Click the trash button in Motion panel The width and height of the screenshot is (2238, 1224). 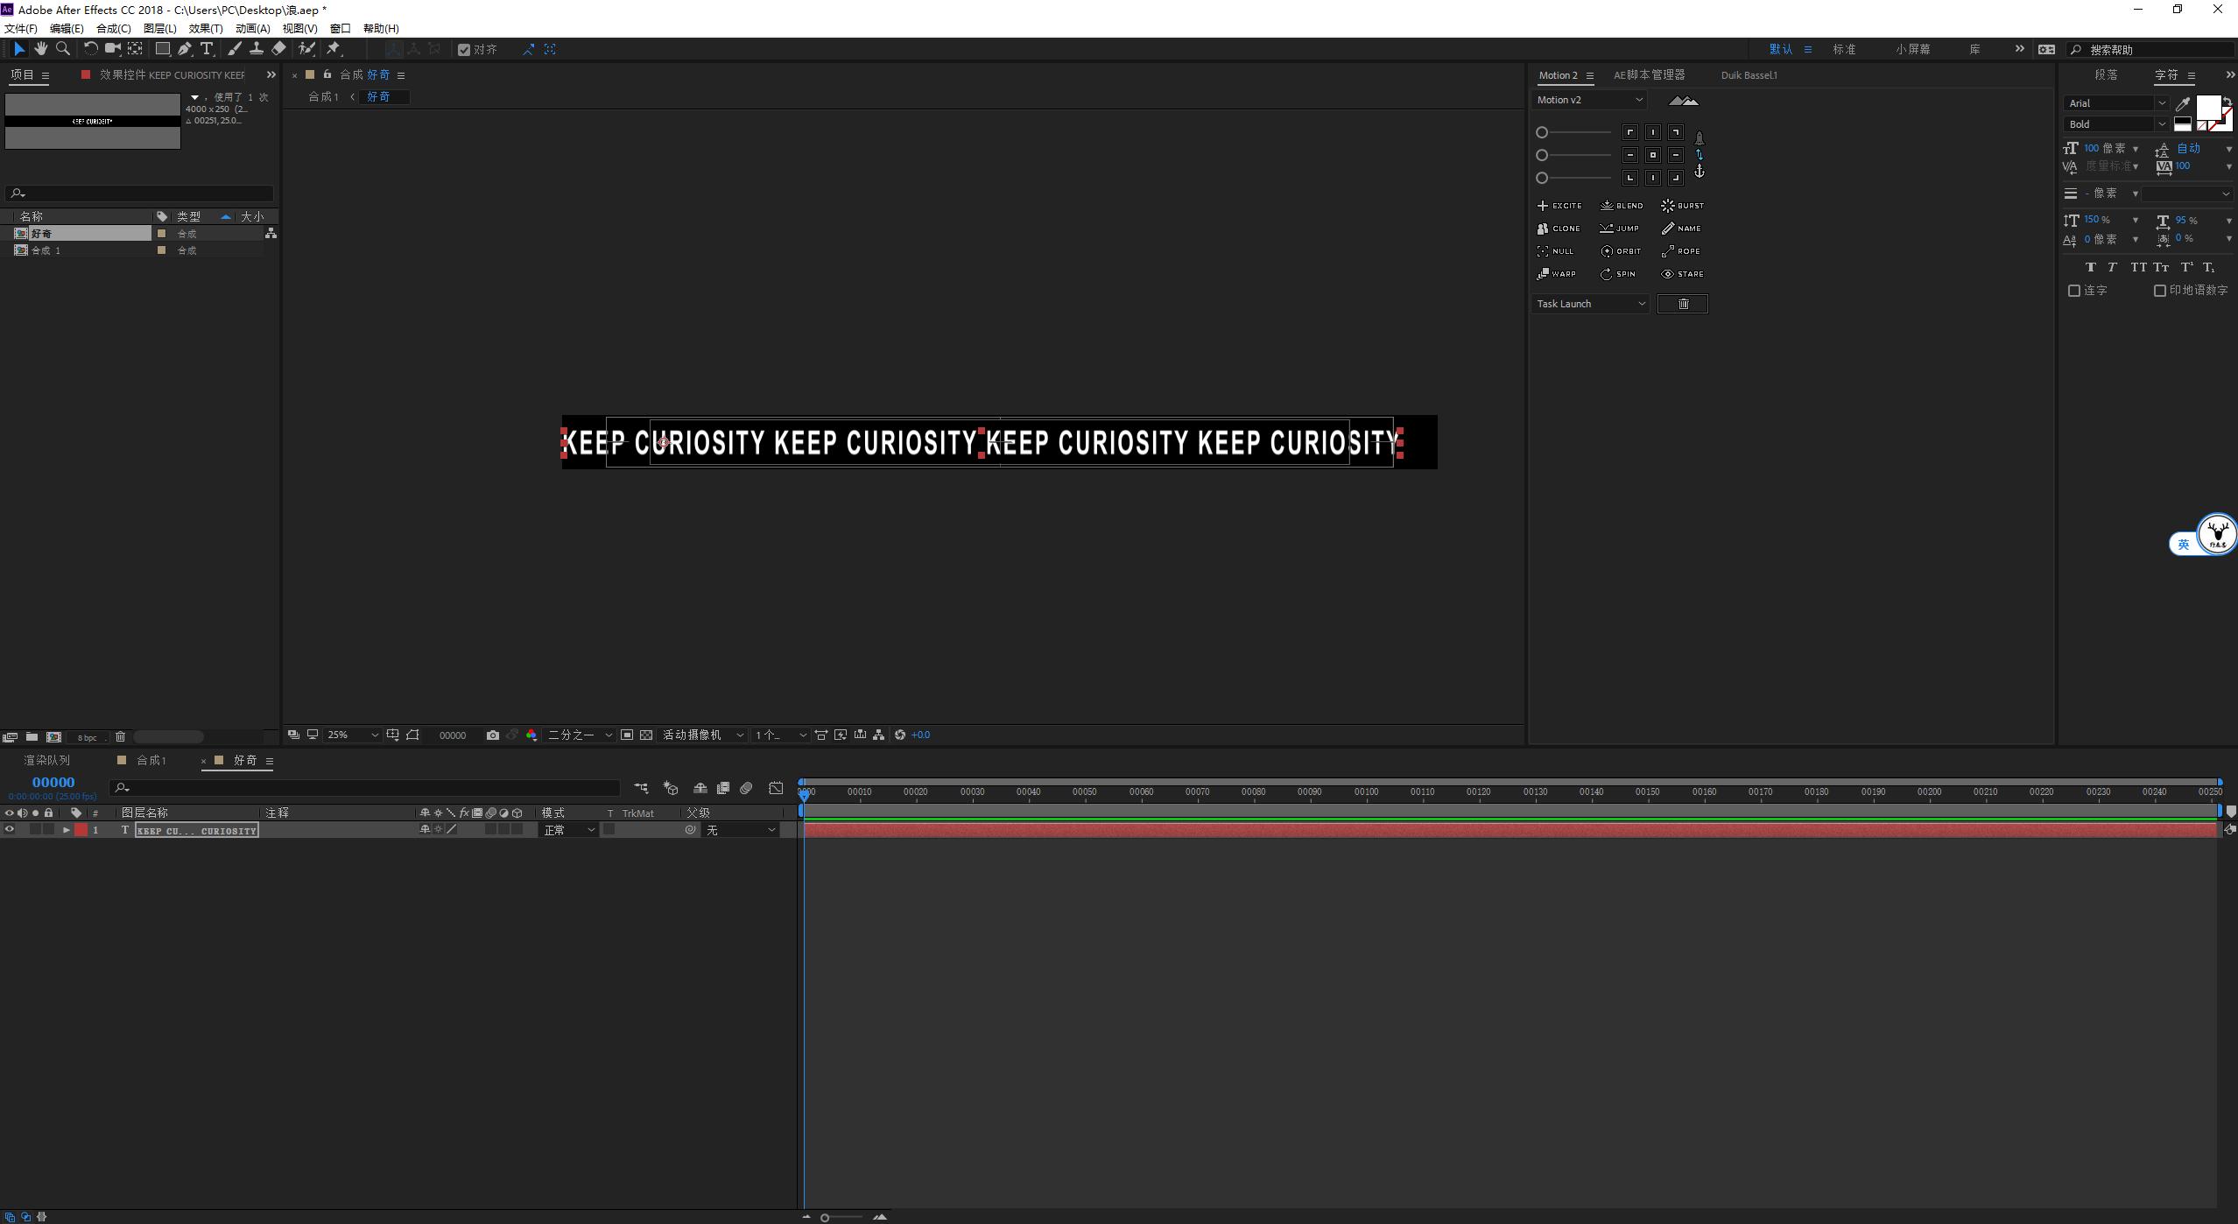(1682, 304)
